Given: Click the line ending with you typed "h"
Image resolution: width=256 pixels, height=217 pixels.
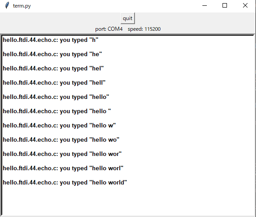Looking at the screenshot, I should [50, 40].
